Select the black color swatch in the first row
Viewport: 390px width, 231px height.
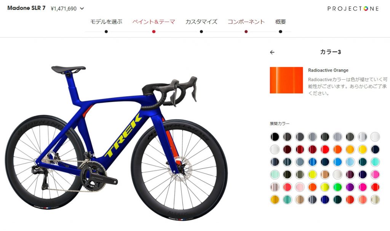click(x=275, y=137)
